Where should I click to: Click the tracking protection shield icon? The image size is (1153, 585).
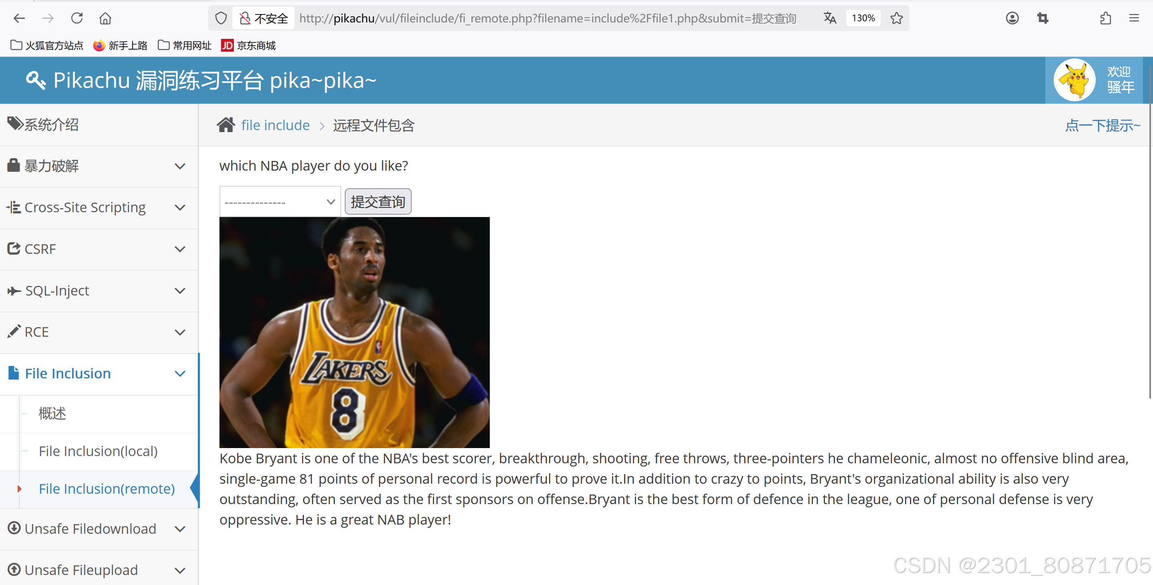click(221, 18)
